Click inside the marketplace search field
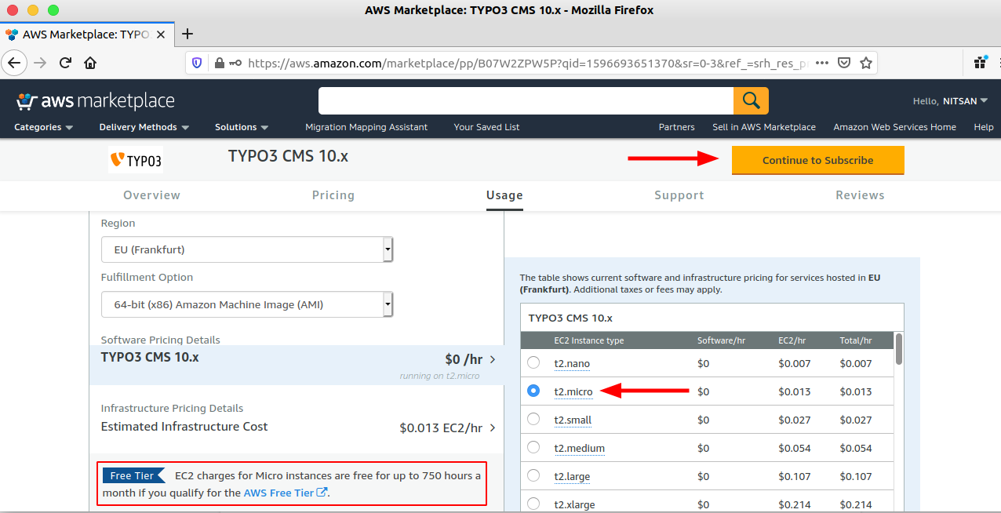This screenshot has width=1001, height=513. click(526, 100)
